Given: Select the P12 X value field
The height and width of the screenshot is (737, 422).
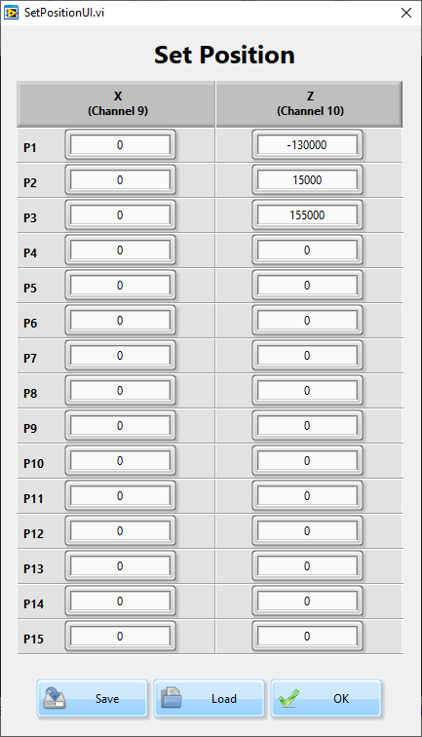Looking at the screenshot, I should pyautogui.click(x=120, y=530).
